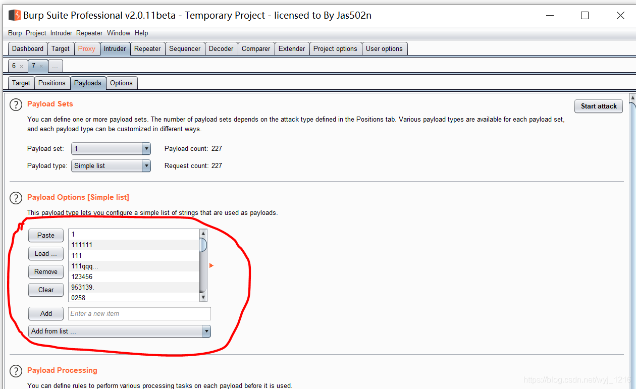Open the Intruder menu
Screen dimensions: 636x389
pos(61,33)
